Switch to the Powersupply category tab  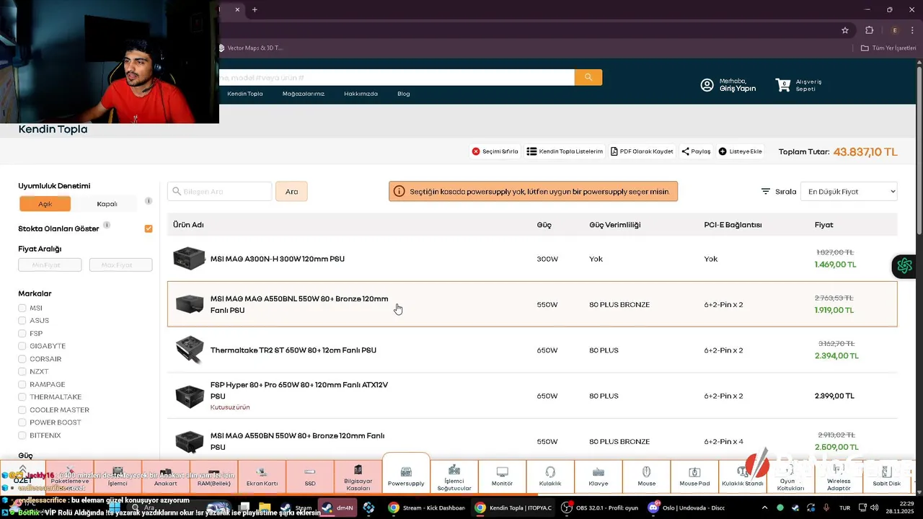pyautogui.click(x=406, y=476)
